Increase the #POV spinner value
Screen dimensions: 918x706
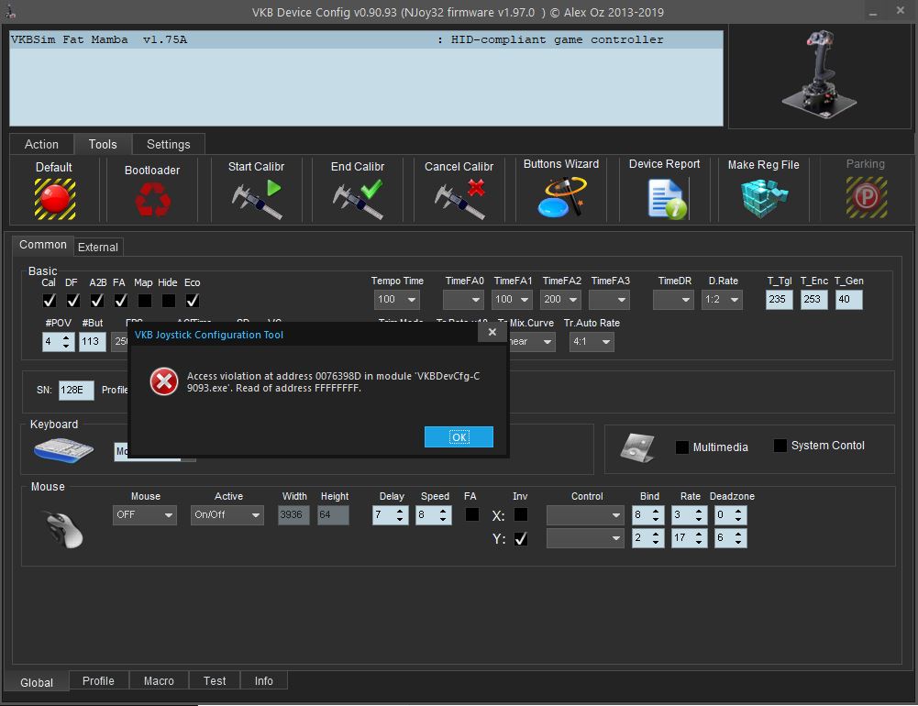(x=66, y=337)
